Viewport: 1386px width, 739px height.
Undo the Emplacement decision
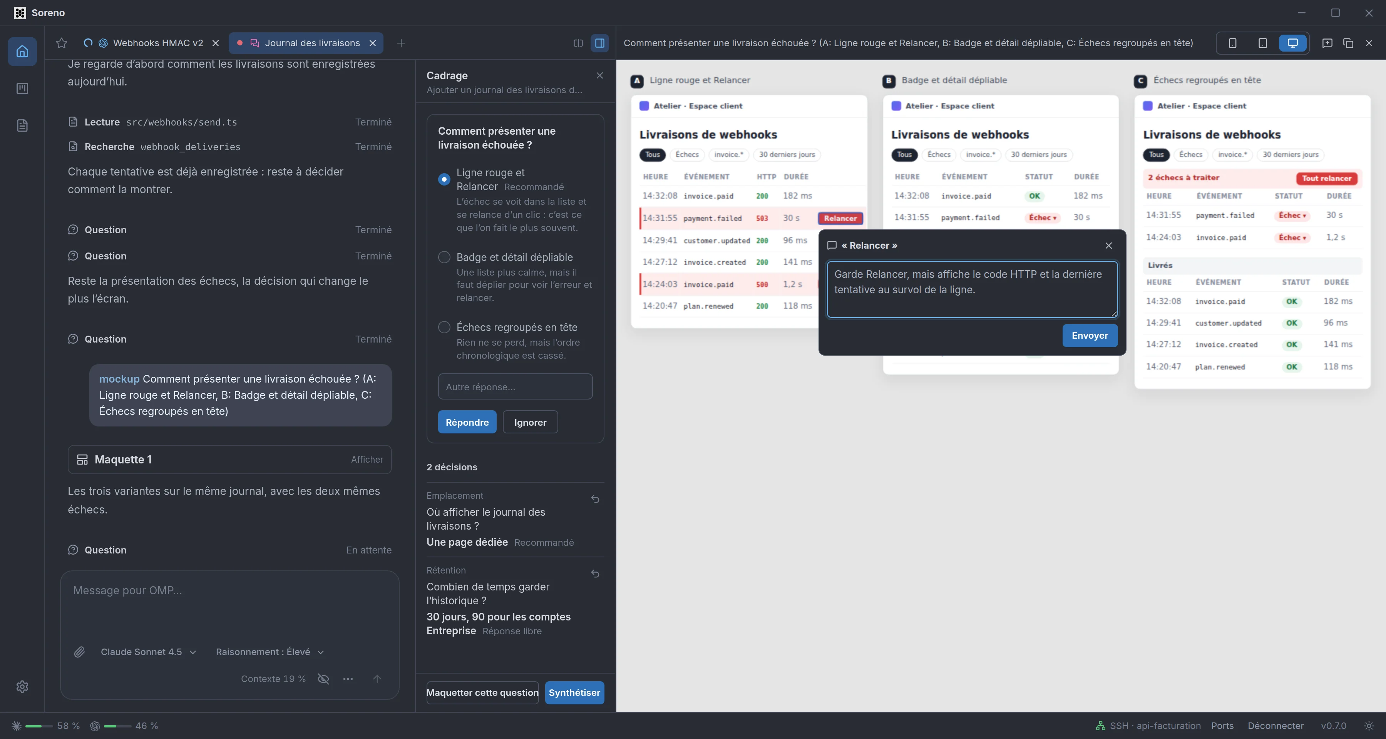pyautogui.click(x=595, y=499)
